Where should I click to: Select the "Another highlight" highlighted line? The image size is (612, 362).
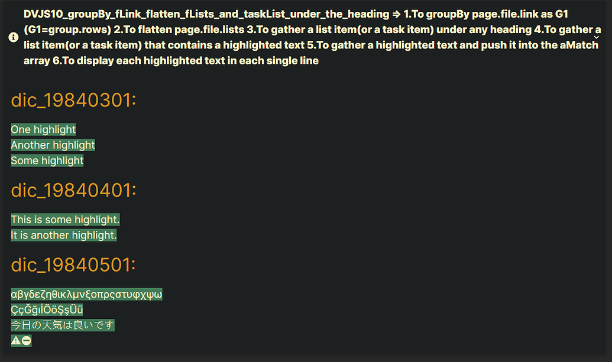[53, 145]
